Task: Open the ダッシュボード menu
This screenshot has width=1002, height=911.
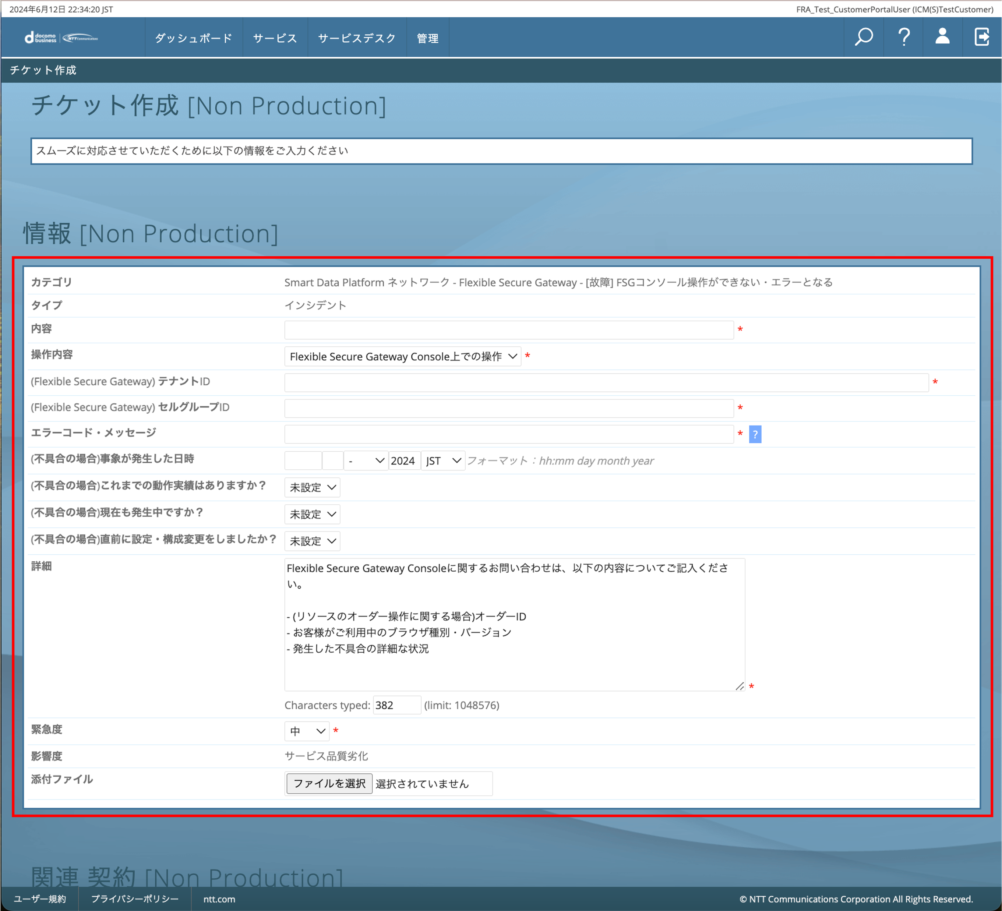Action: 193,38
